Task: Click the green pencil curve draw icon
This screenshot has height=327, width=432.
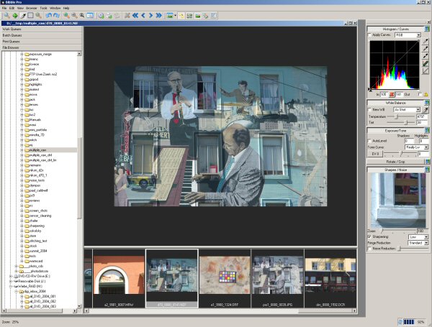Action: point(426,63)
